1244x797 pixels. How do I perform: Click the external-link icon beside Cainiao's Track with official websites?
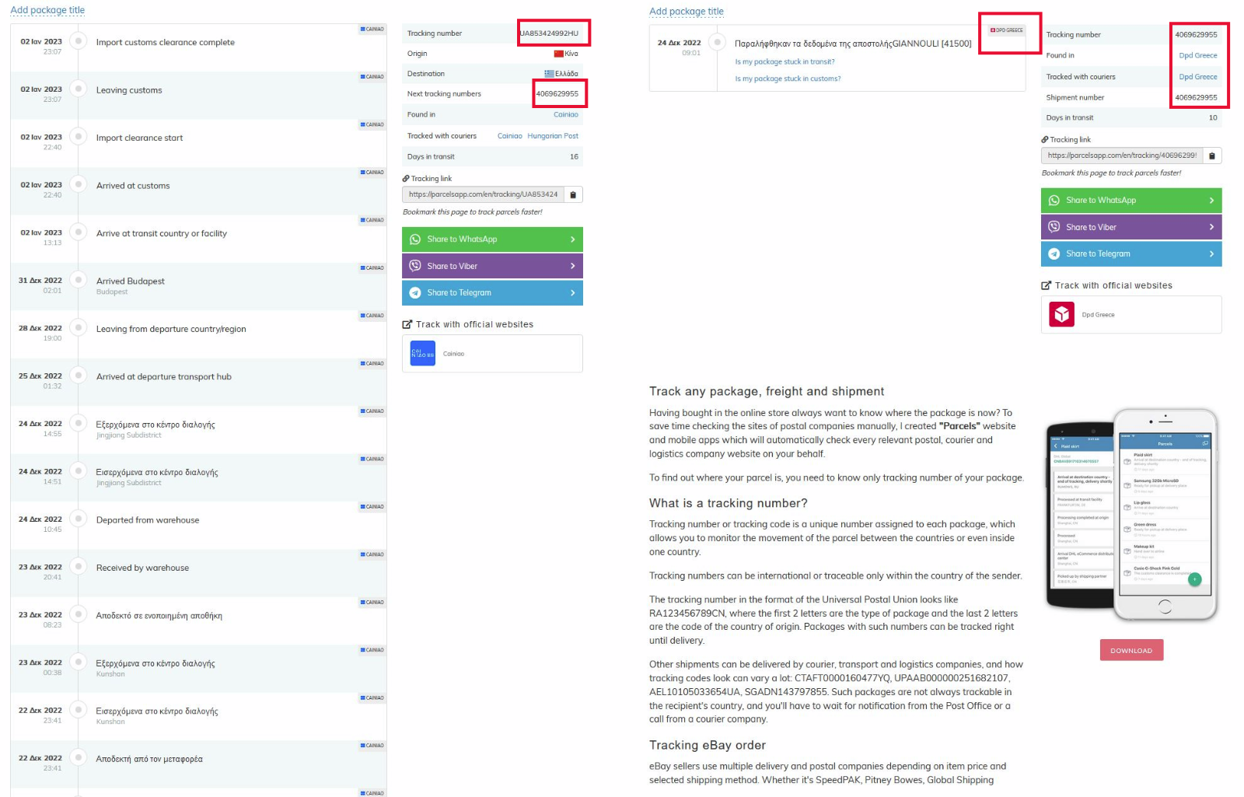407,324
